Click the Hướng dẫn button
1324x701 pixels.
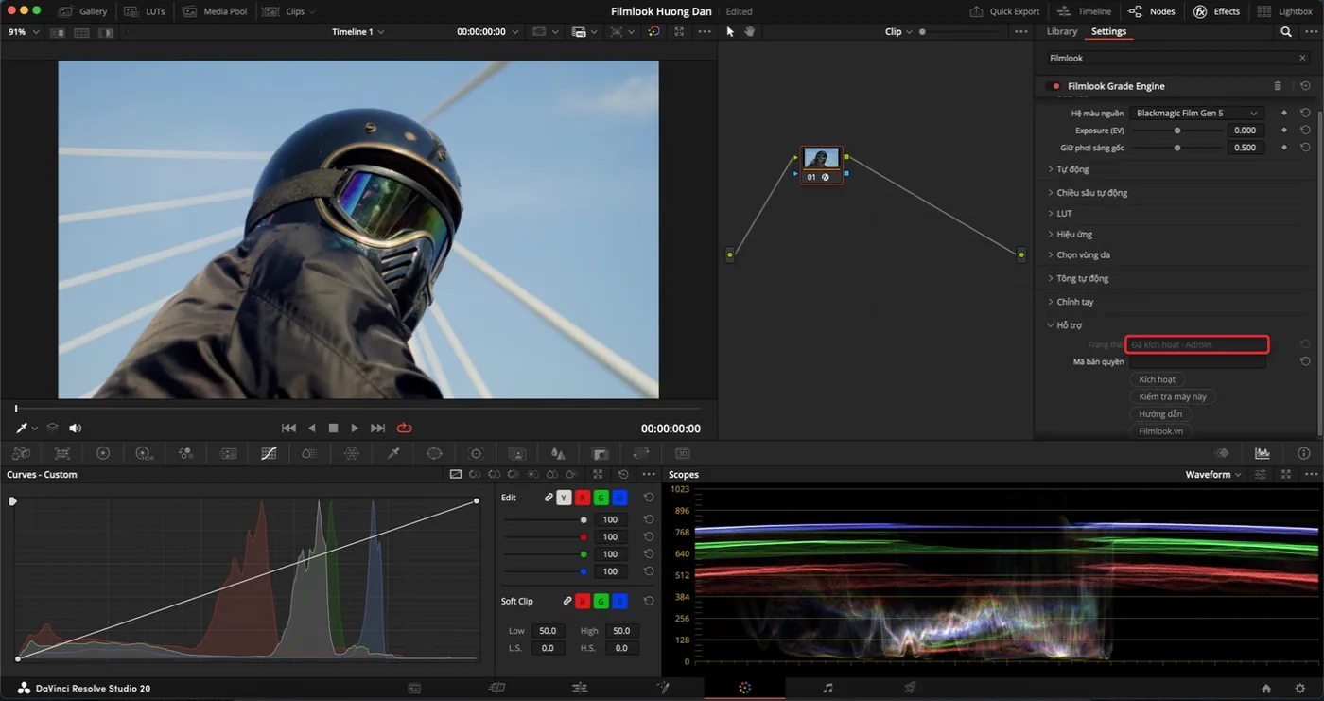[x=1160, y=413]
